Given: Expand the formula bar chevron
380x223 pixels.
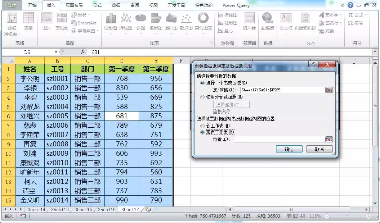Looking at the screenshot, I should pyautogui.click(x=375, y=51).
